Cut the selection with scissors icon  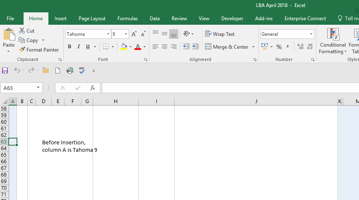click(26, 31)
